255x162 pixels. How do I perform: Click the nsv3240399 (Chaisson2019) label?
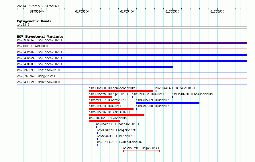point(39,70)
